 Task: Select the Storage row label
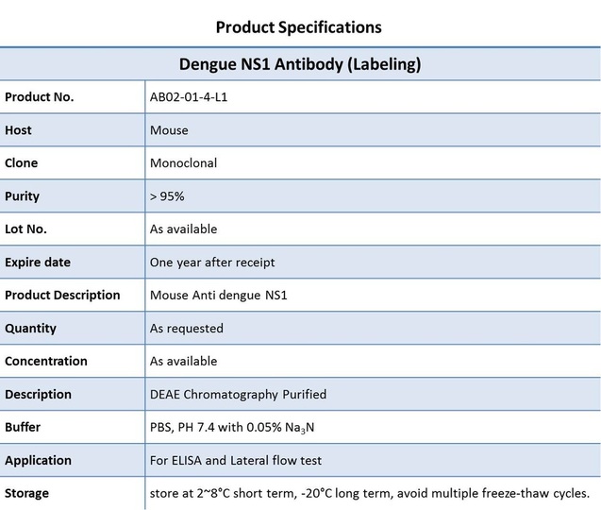[x=26, y=493]
